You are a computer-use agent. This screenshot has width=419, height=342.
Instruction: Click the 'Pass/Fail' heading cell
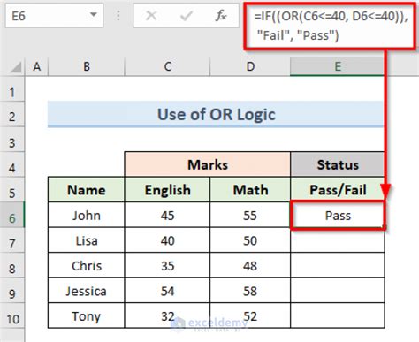click(x=338, y=190)
